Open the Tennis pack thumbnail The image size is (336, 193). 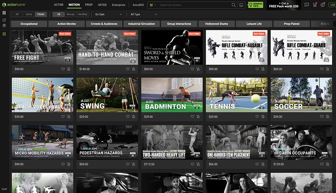237,95
